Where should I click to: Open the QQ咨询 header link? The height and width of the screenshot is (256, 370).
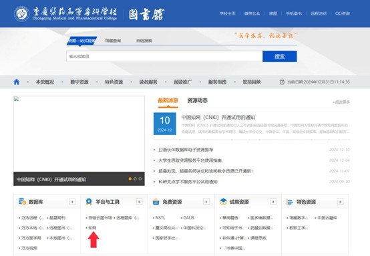[x=343, y=13]
